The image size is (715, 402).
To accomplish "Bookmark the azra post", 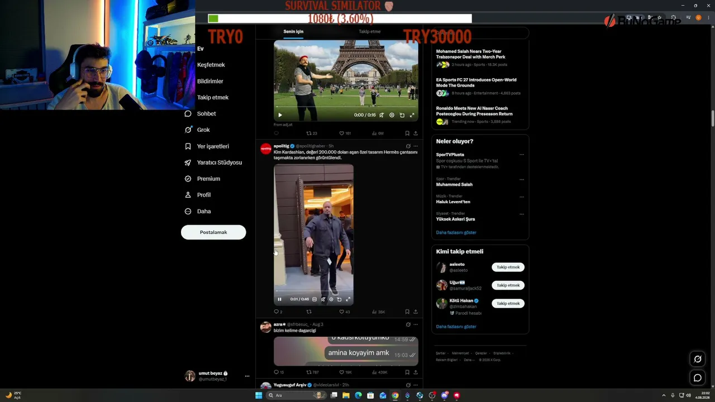I will pos(407,372).
